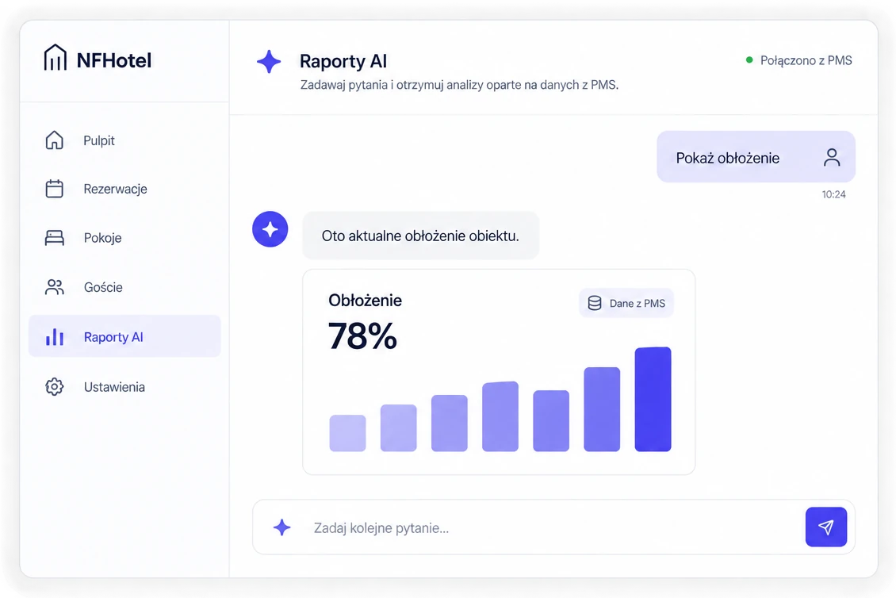
Task: Click the Pokaż obłożenie message bubble
Action: (x=756, y=157)
